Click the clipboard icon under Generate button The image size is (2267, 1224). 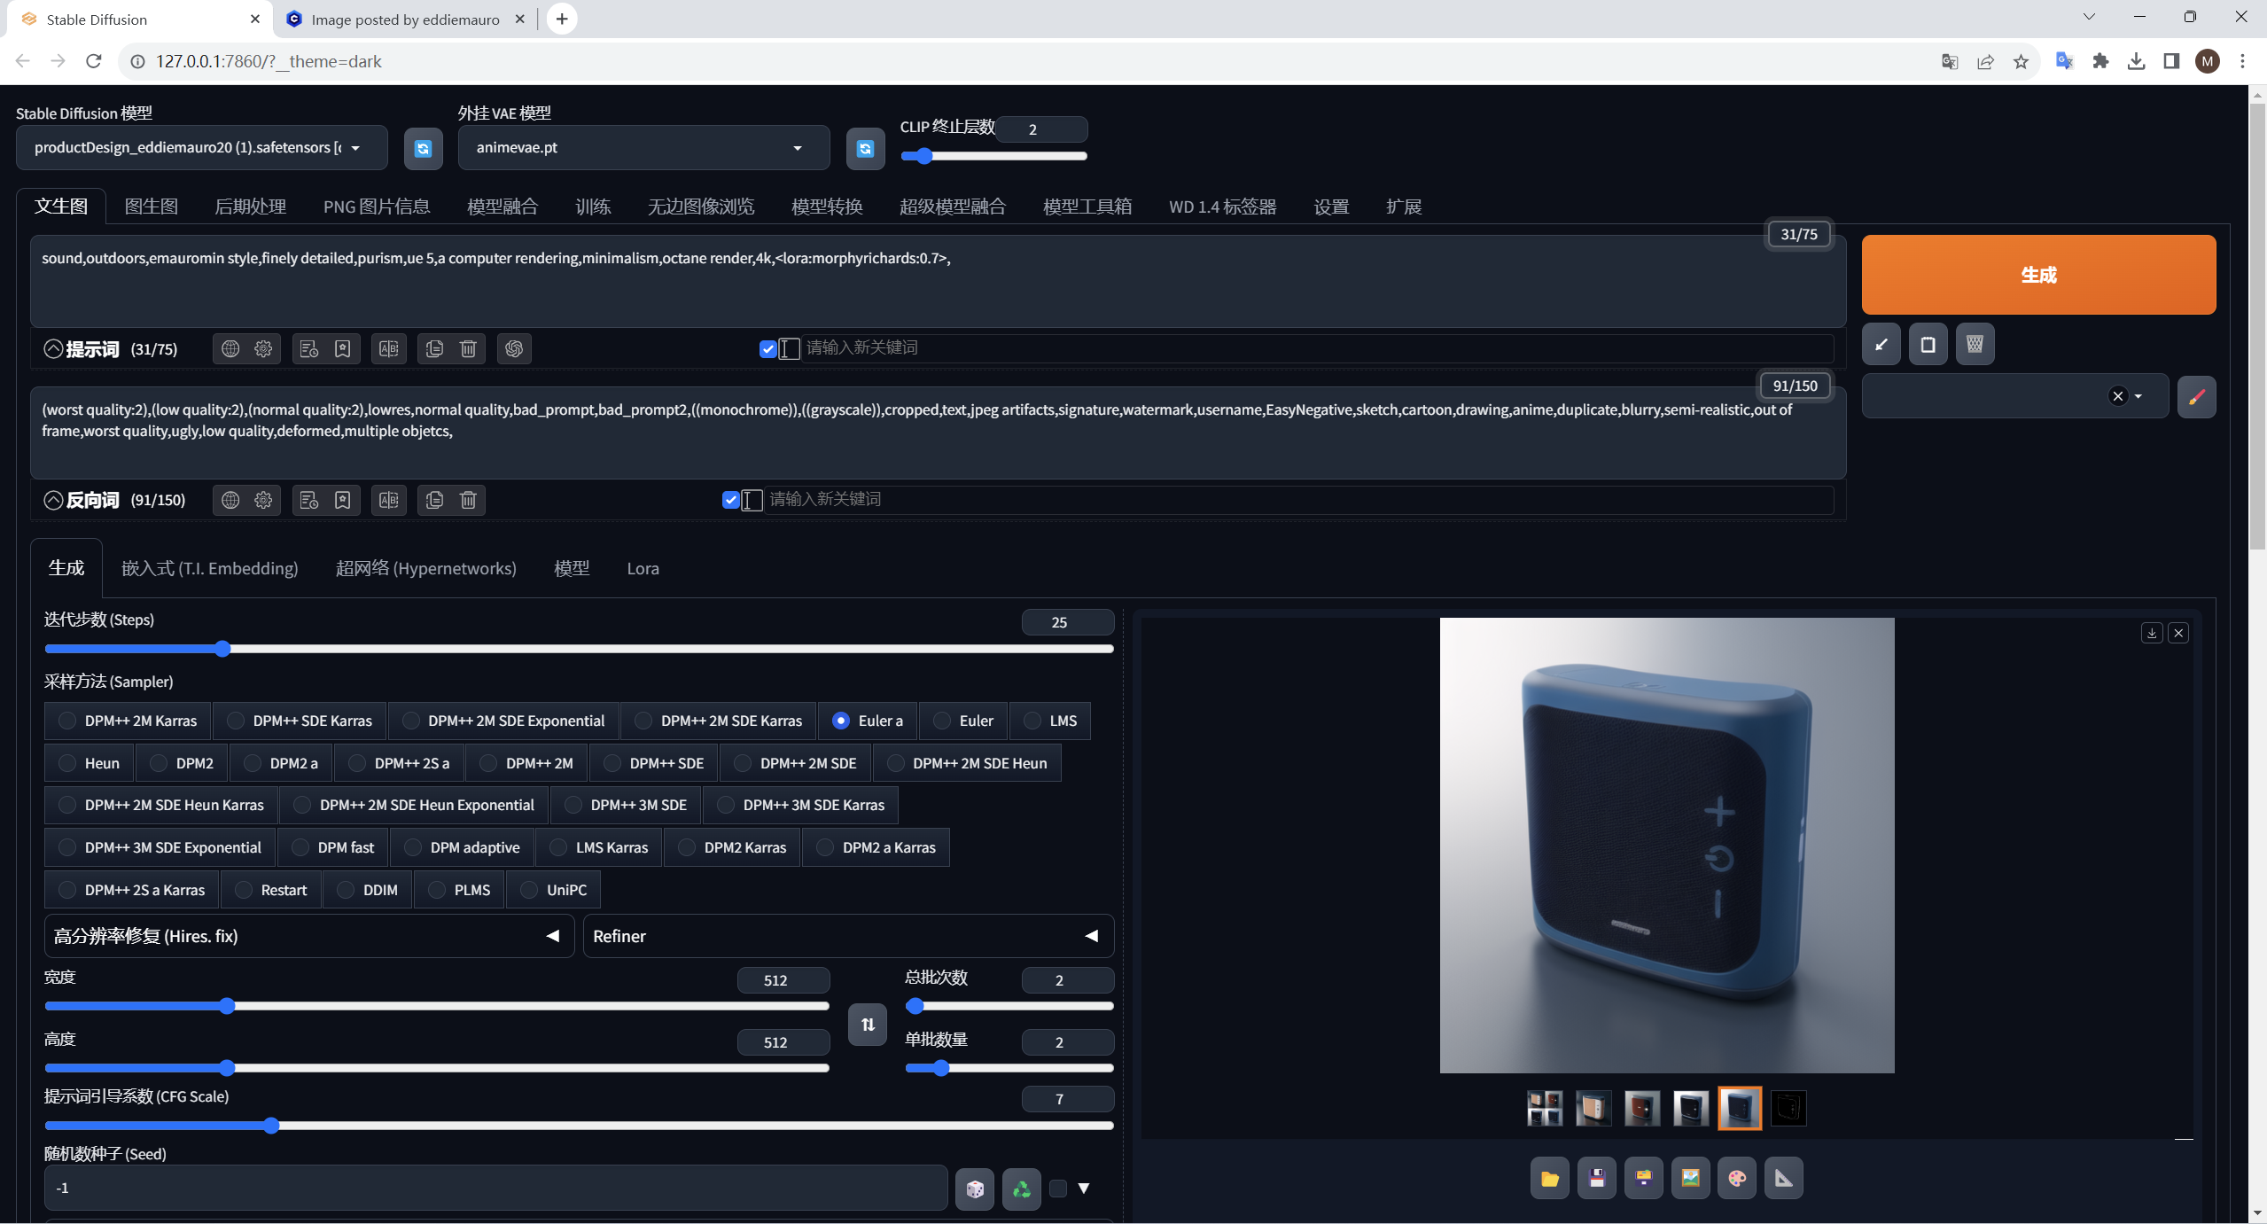1928,344
